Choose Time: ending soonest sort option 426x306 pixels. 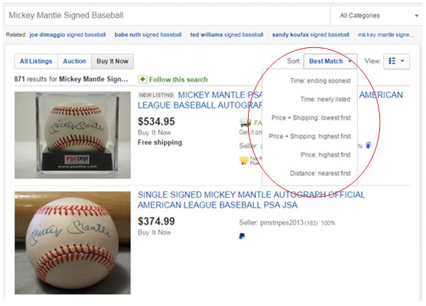coord(320,81)
